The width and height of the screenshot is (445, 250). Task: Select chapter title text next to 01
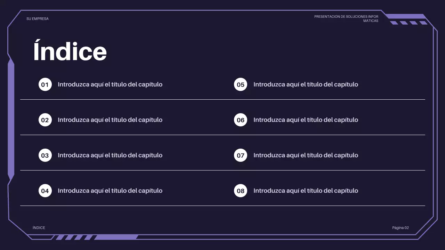point(110,84)
